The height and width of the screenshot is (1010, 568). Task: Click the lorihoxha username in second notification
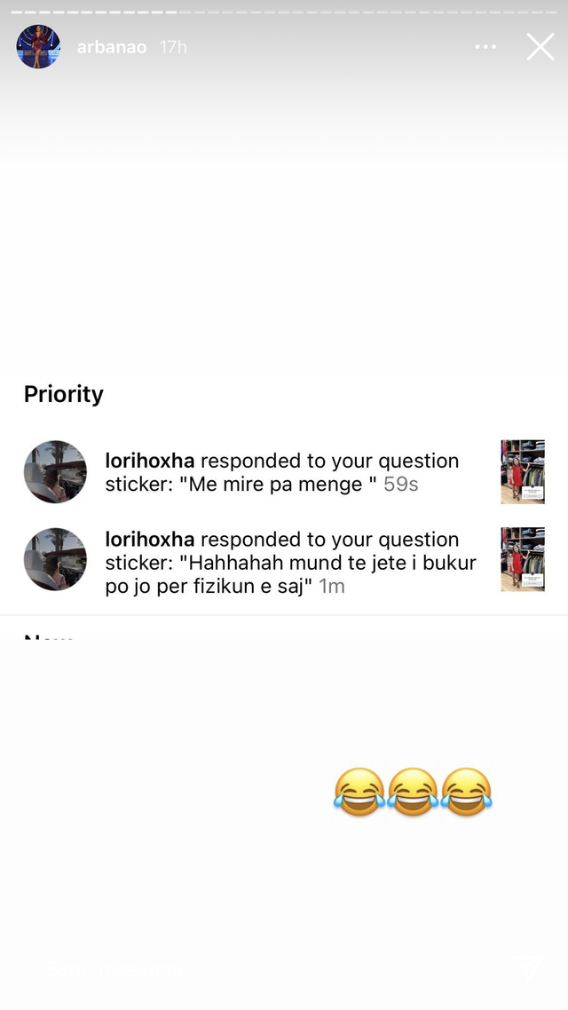149,540
